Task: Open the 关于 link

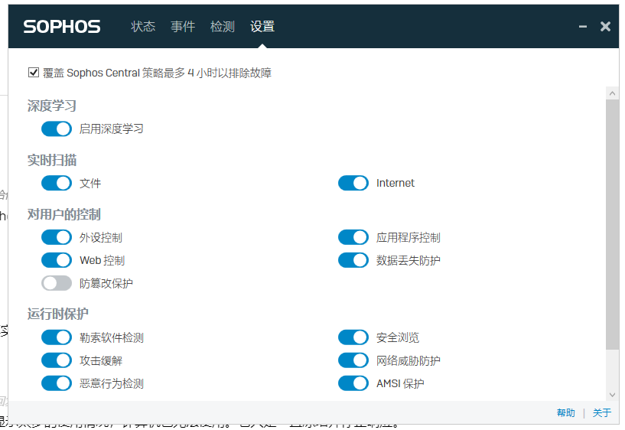Action: [602, 413]
